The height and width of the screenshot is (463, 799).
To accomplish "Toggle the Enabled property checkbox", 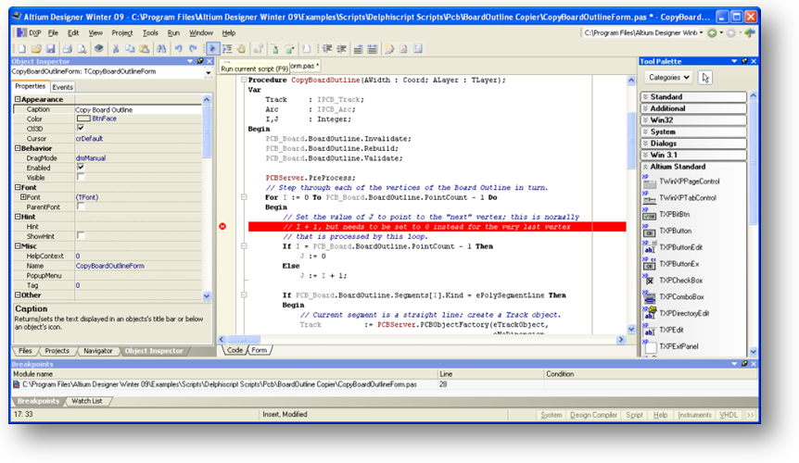I will click(81, 167).
